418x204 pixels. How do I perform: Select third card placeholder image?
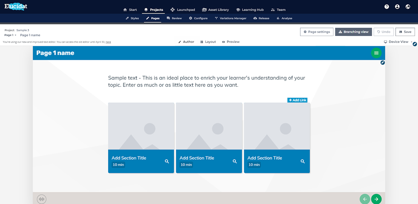click(277, 126)
